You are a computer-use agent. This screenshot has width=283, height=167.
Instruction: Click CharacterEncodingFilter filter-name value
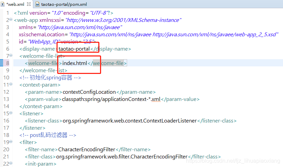(x=87, y=150)
